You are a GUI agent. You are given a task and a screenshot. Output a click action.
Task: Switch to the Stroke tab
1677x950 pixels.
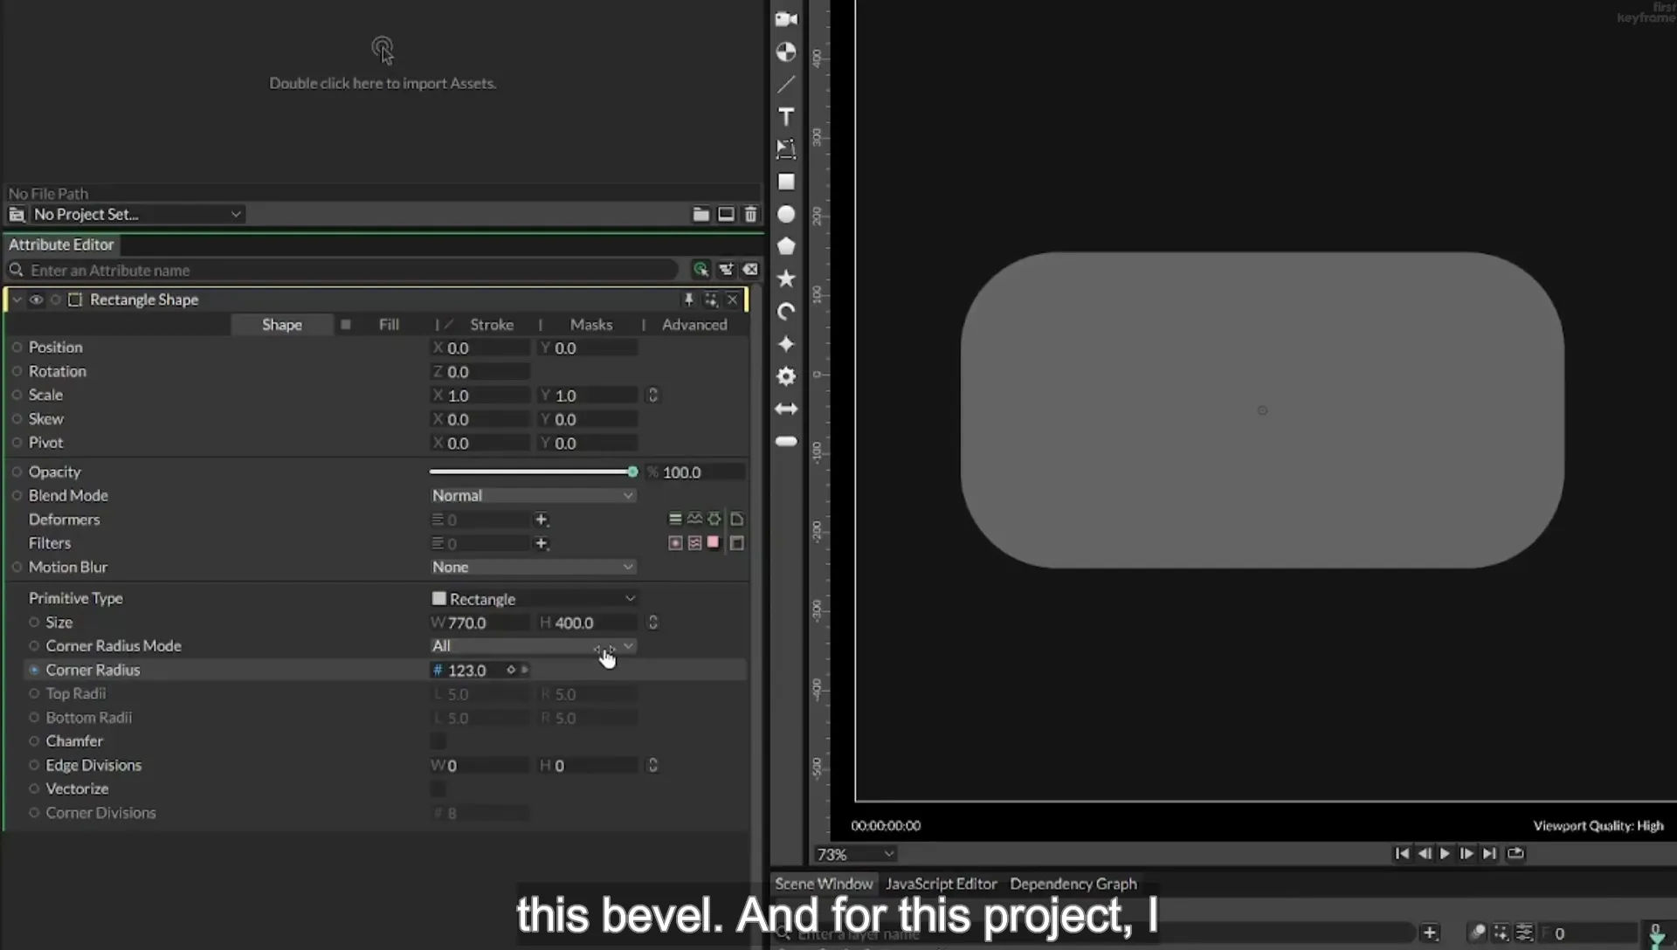pos(492,325)
